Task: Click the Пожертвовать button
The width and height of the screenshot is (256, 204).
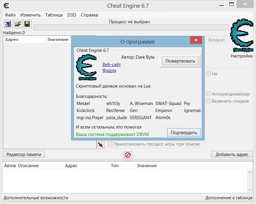Action: (x=180, y=61)
